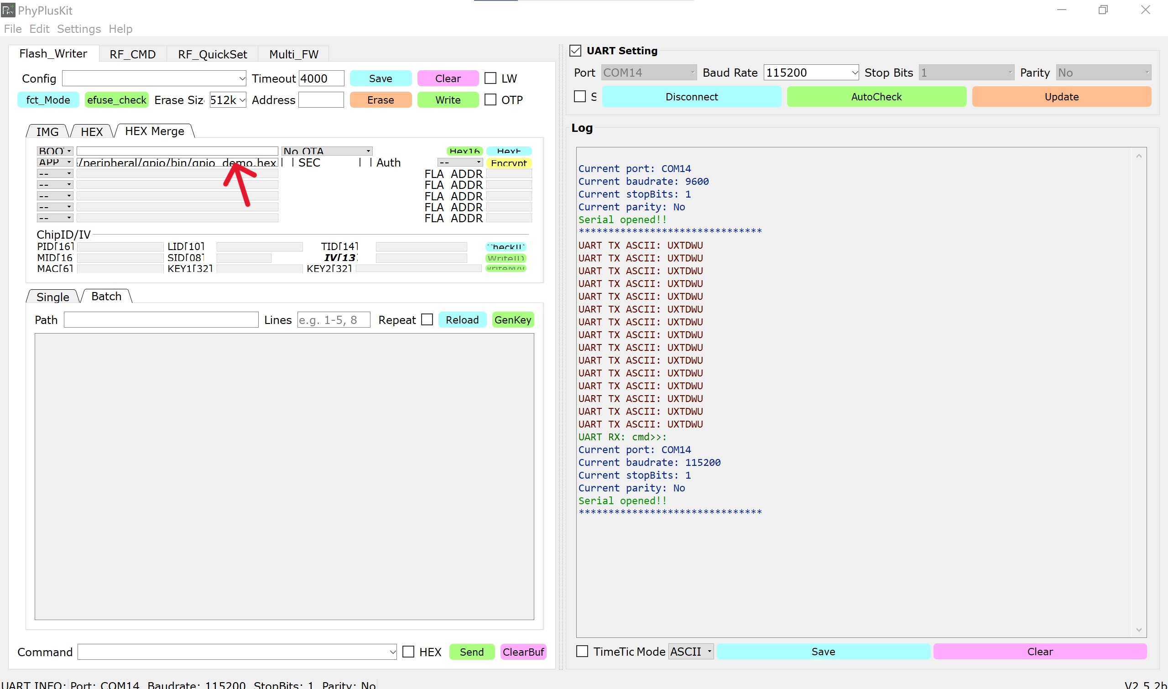
Task: Click the CheckID button in ChipID section
Action: pos(506,247)
